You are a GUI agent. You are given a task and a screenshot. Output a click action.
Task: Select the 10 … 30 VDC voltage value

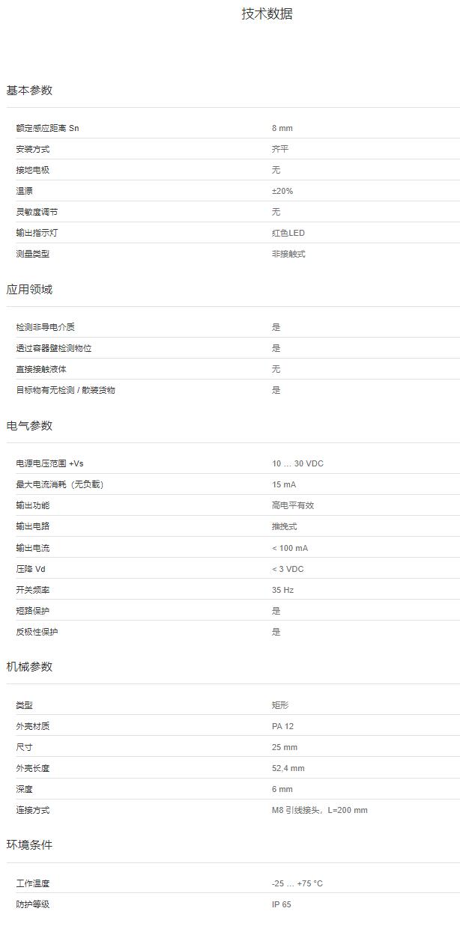point(297,463)
